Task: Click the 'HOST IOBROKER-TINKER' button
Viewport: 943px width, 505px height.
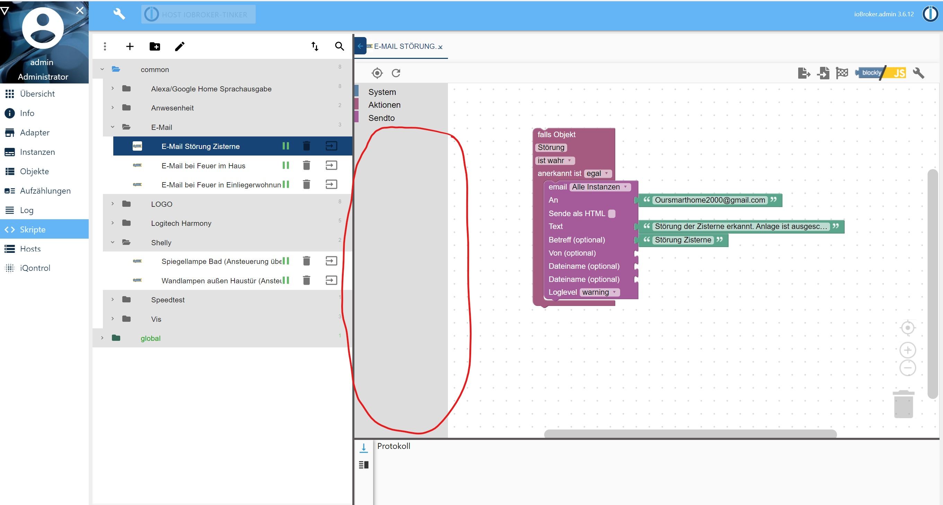Action: click(198, 15)
